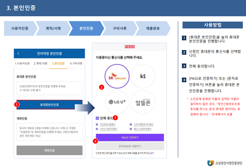
Task: Toggle the 고유식별정보처리동의 checkbox
Action: (x=131, y=124)
